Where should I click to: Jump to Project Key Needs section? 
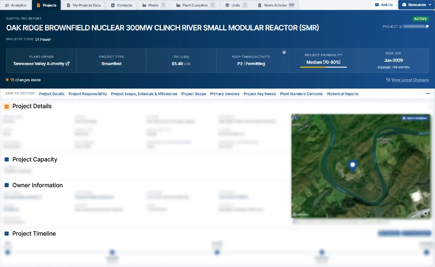[260, 94]
